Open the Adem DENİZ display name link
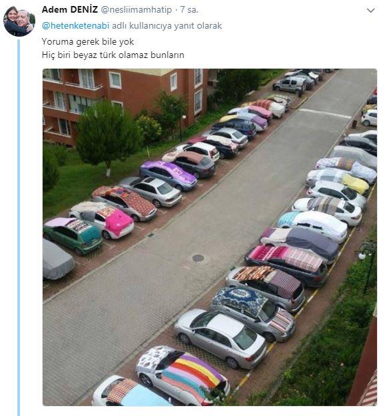The height and width of the screenshot is (416, 391). pyautogui.click(x=70, y=10)
